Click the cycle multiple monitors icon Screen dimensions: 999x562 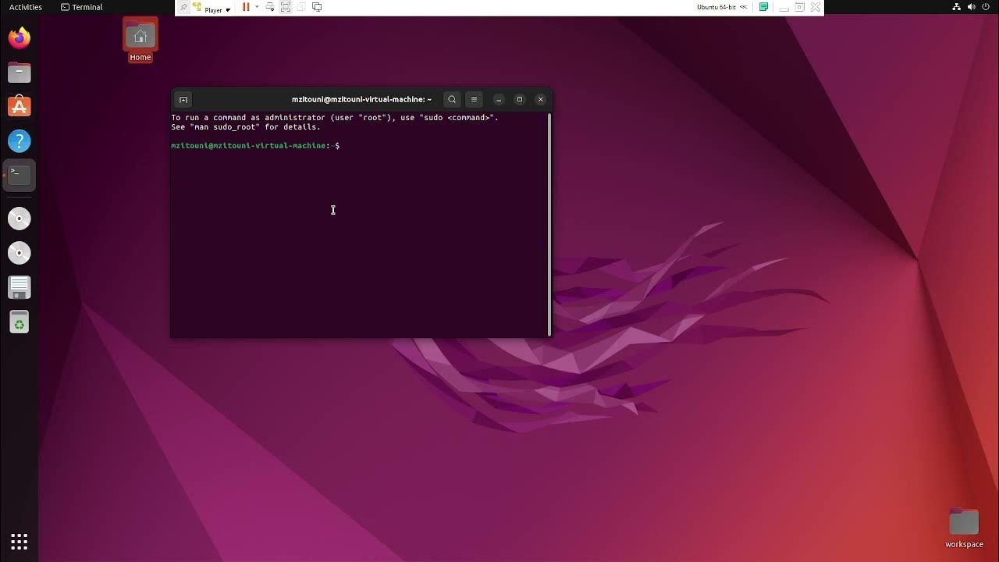pos(317,7)
